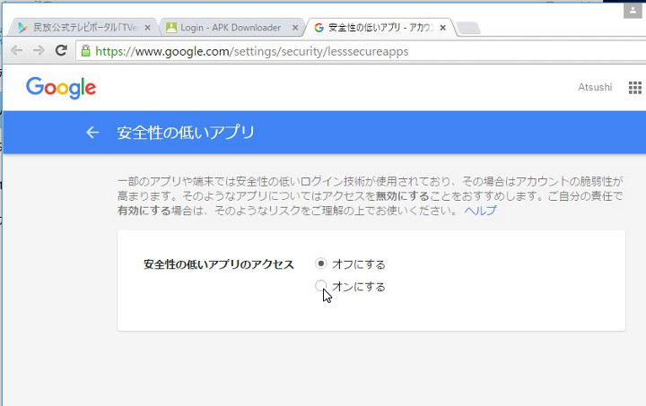The height and width of the screenshot is (406, 646).
Task: Click the Google logo
Action: [x=61, y=88]
